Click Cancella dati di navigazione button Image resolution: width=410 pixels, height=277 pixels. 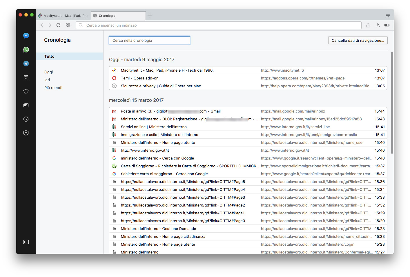[x=358, y=40]
